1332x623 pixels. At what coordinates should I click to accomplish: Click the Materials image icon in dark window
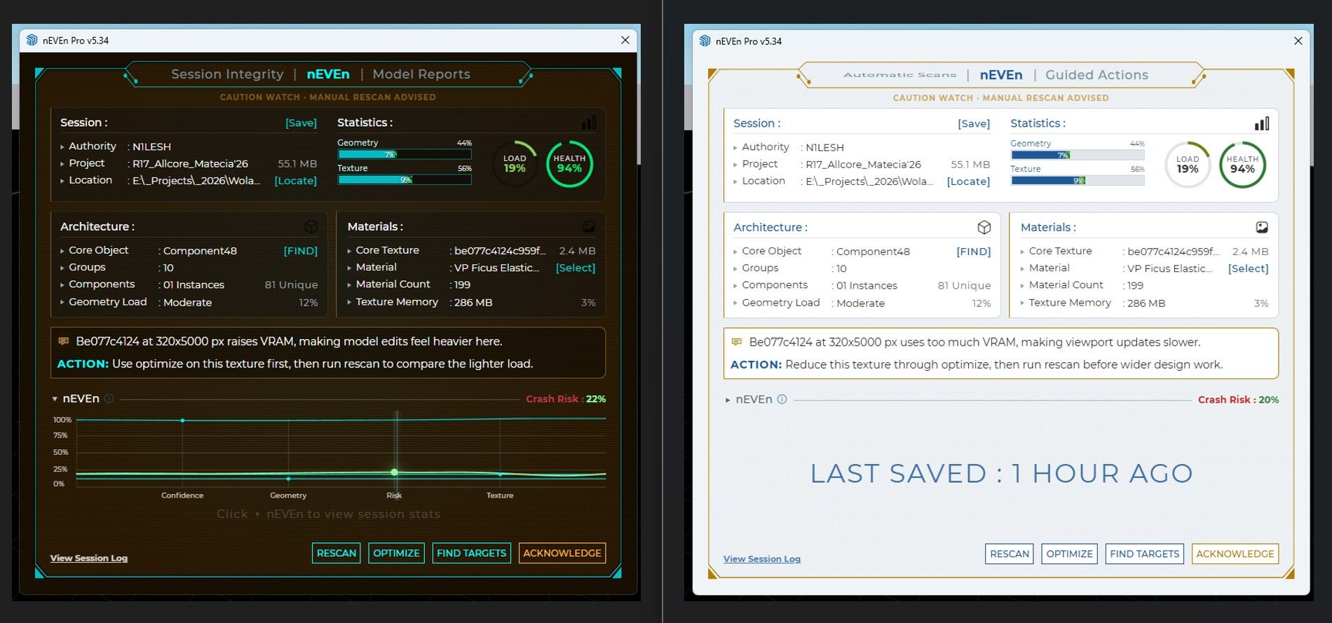pyautogui.click(x=589, y=226)
